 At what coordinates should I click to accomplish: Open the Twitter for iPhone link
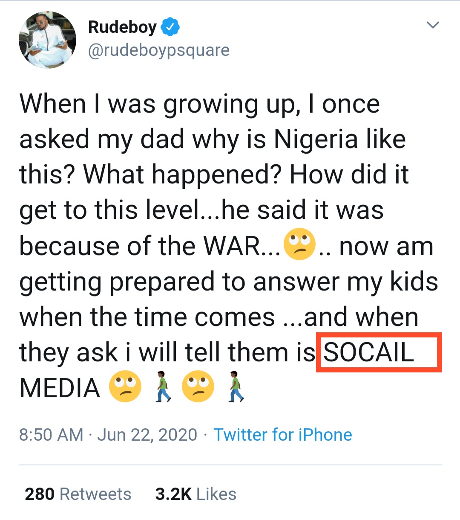click(282, 435)
